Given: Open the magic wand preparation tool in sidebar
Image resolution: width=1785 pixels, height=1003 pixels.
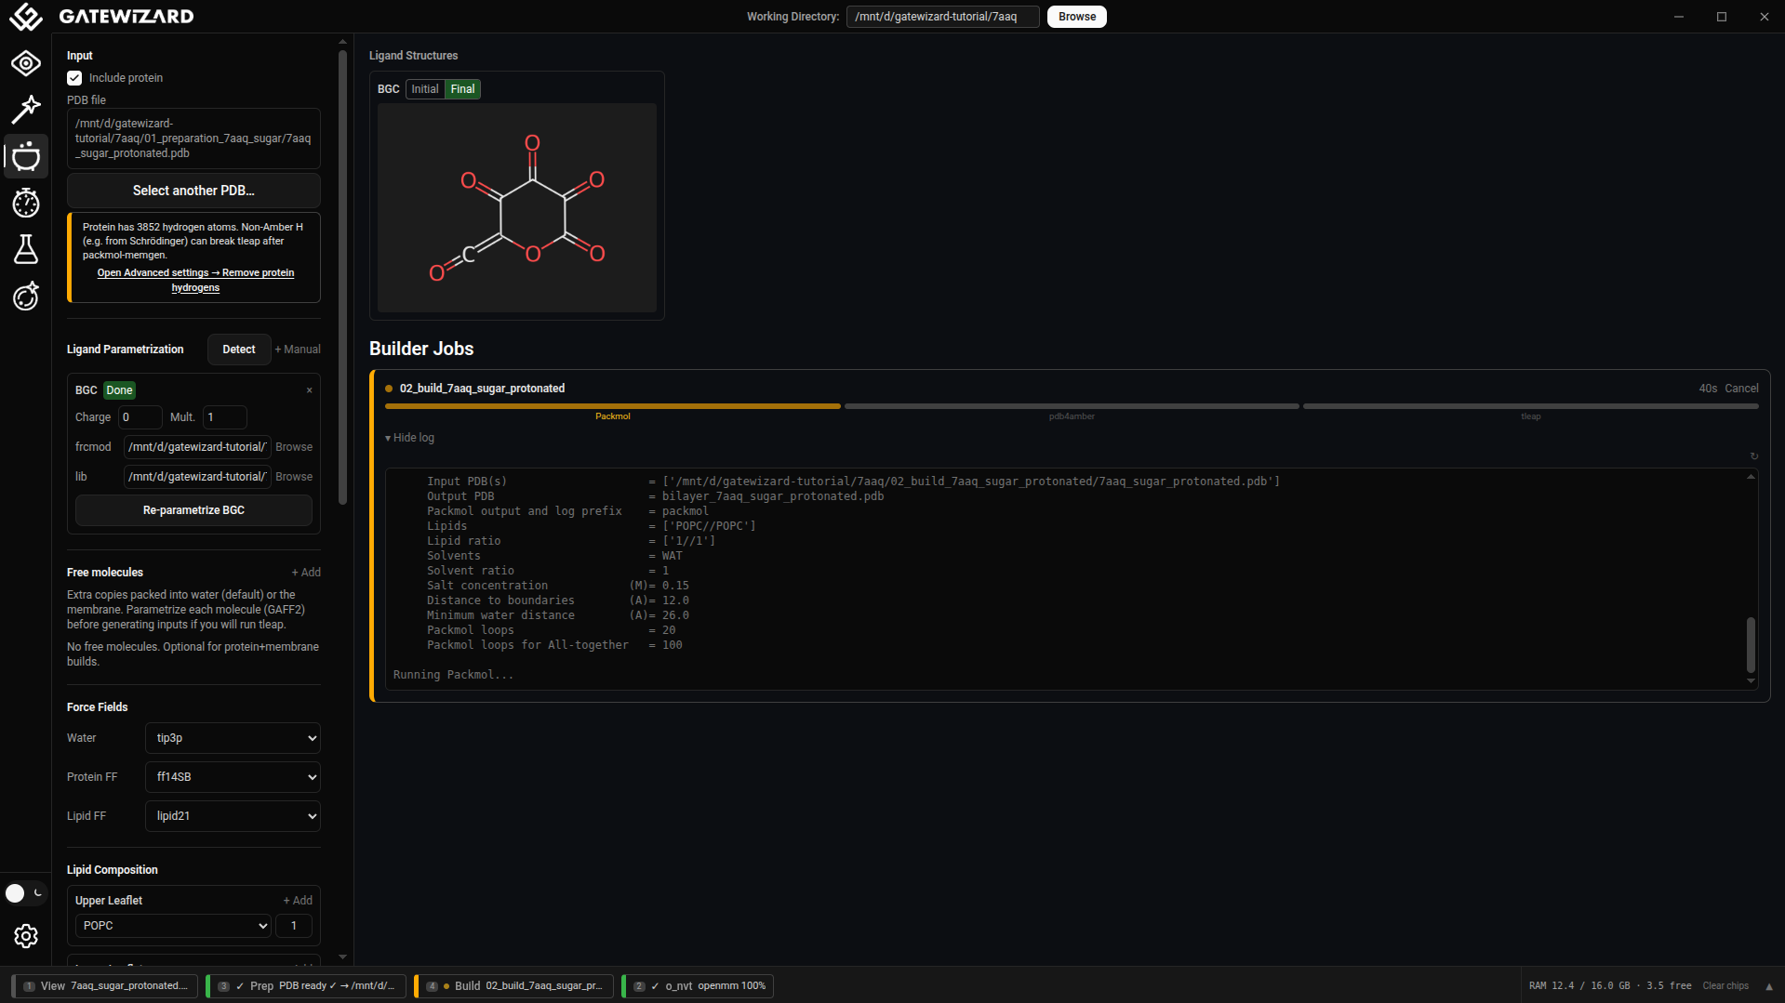Looking at the screenshot, I should tap(26, 110).
